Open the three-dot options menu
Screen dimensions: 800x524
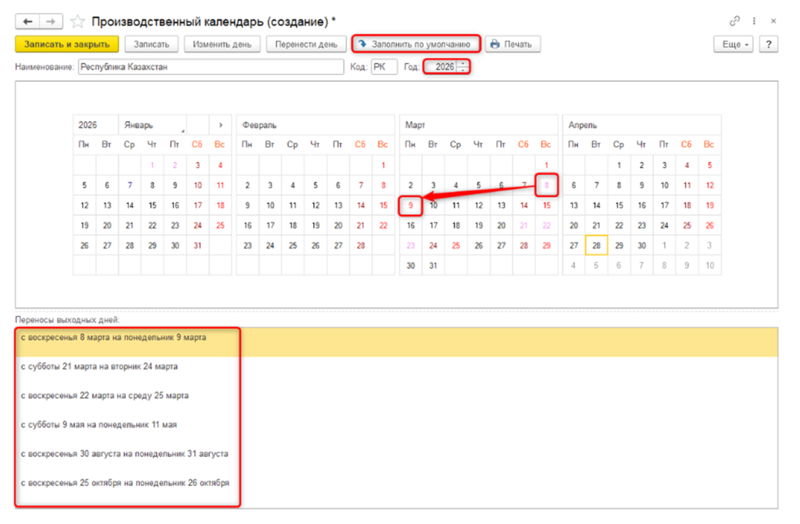coord(753,21)
